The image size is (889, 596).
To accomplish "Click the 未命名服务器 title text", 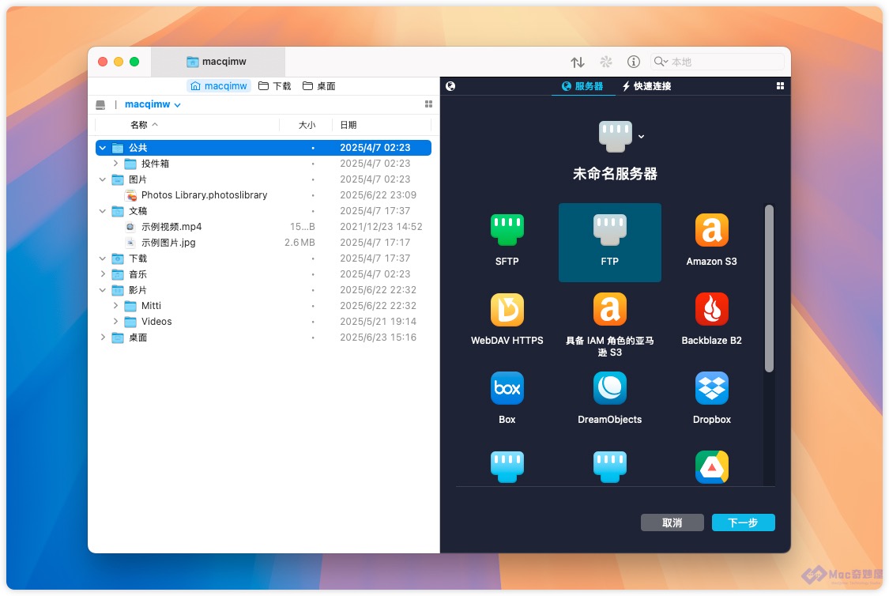I will [x=615, y=174].
